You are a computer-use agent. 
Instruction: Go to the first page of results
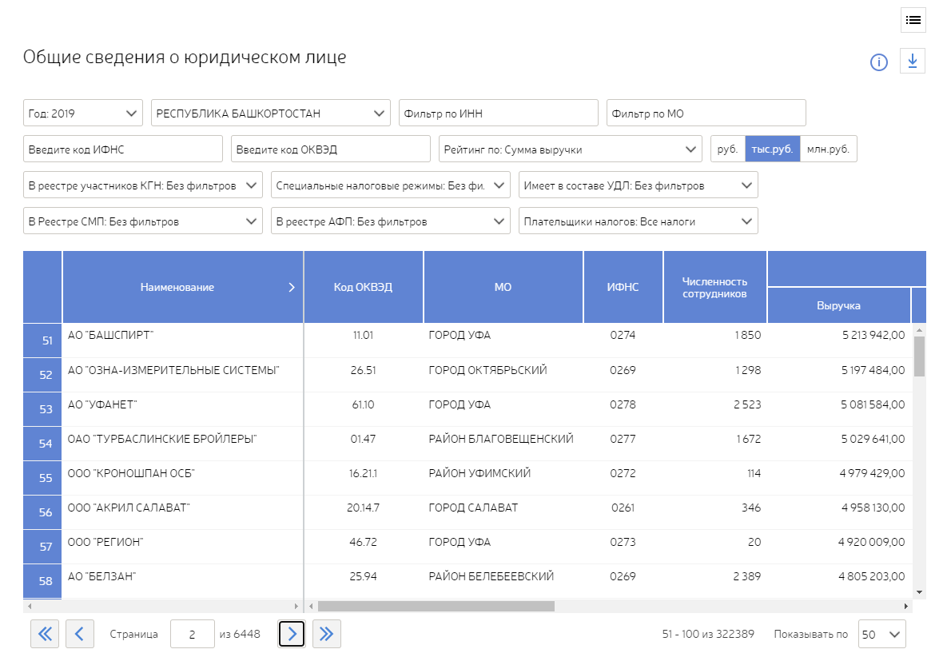tap(44, 635)
